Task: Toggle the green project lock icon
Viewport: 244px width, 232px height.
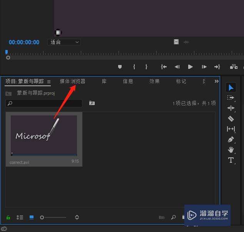Action: (8, 217)
